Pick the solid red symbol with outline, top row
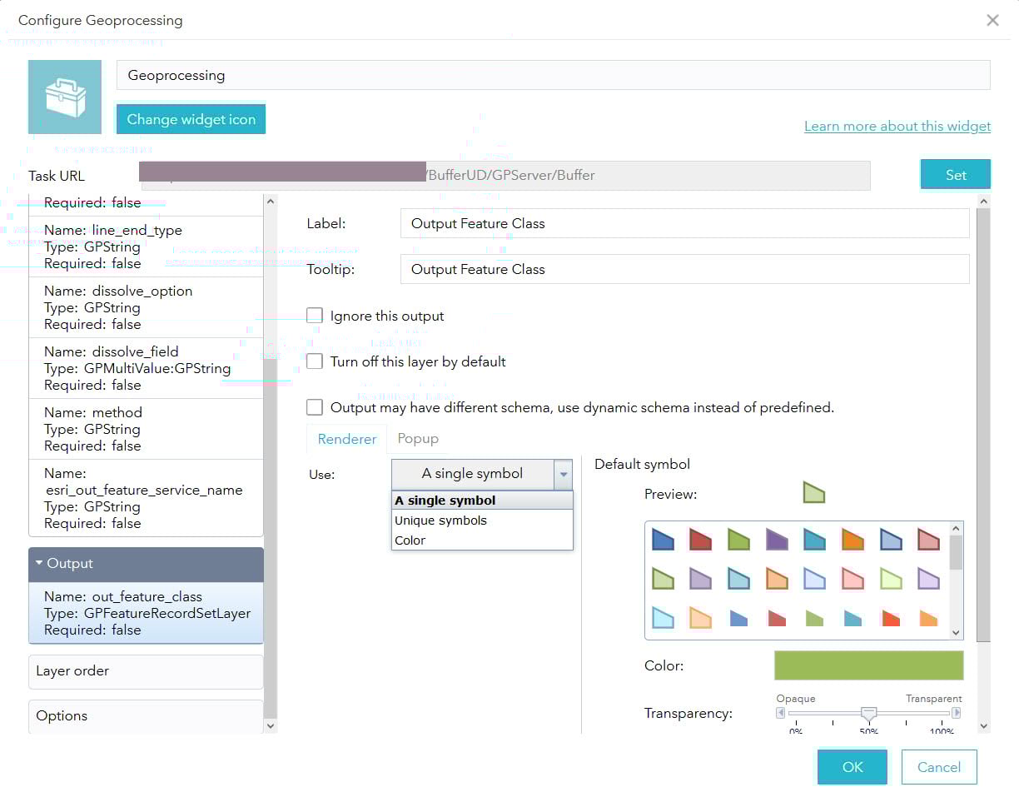The image size is (1019, 797). pos(701,539)
